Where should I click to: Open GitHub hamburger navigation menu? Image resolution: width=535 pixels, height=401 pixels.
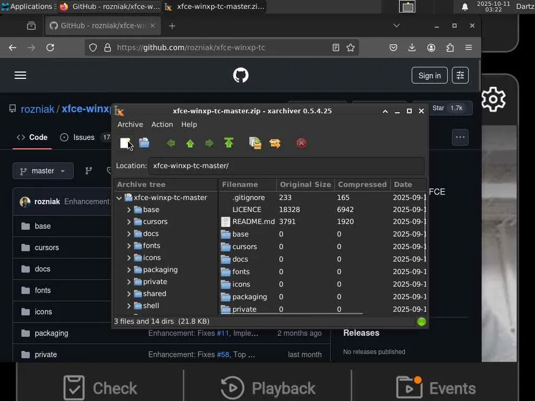20,75
